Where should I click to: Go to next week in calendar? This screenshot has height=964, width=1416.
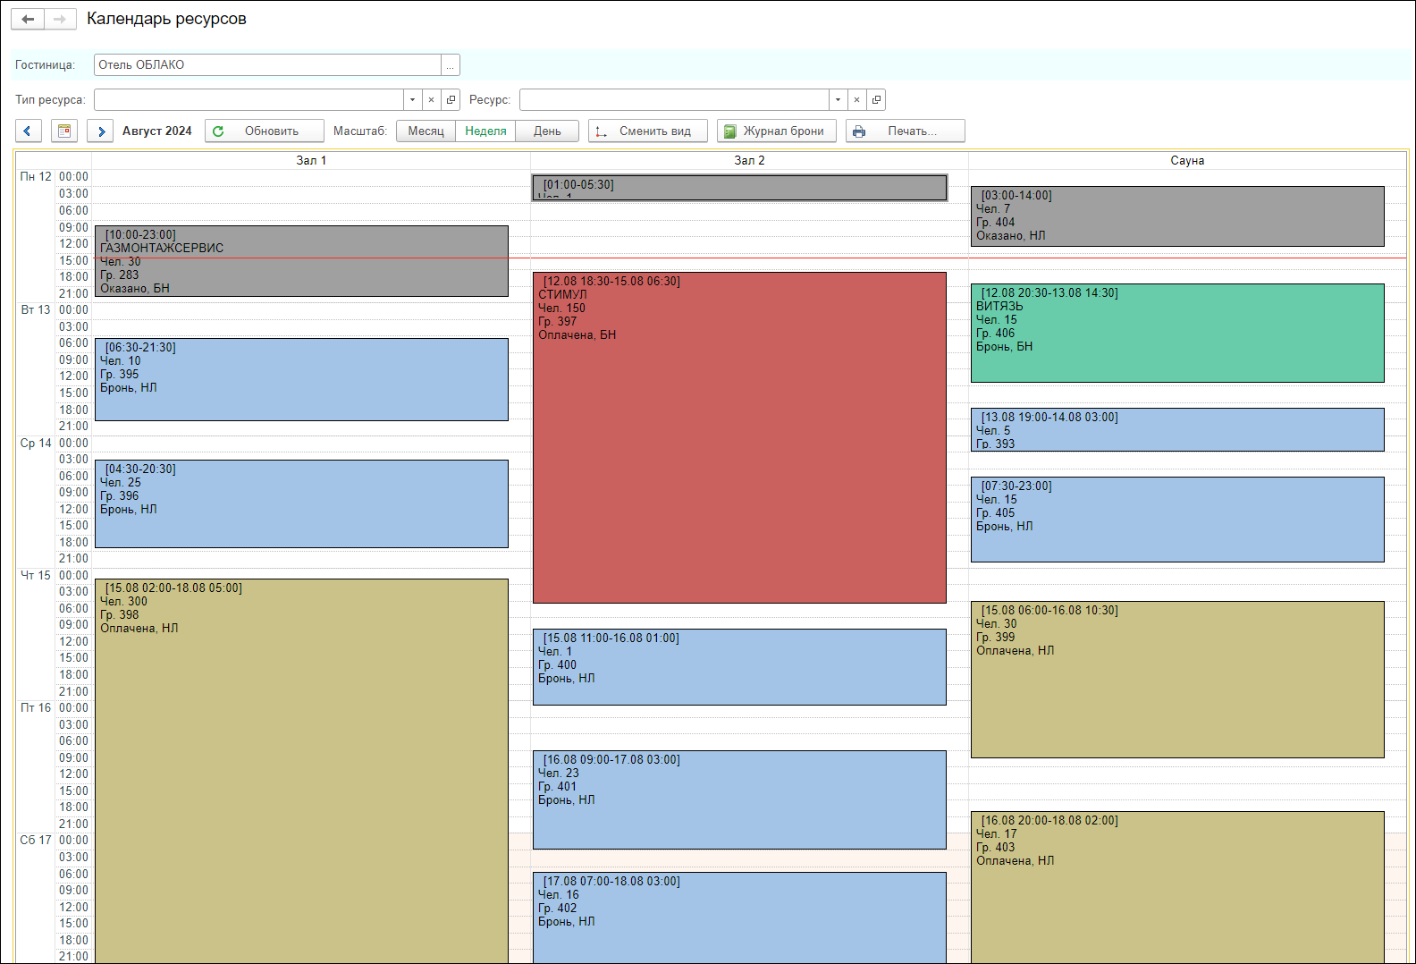(x=100, y=131)
